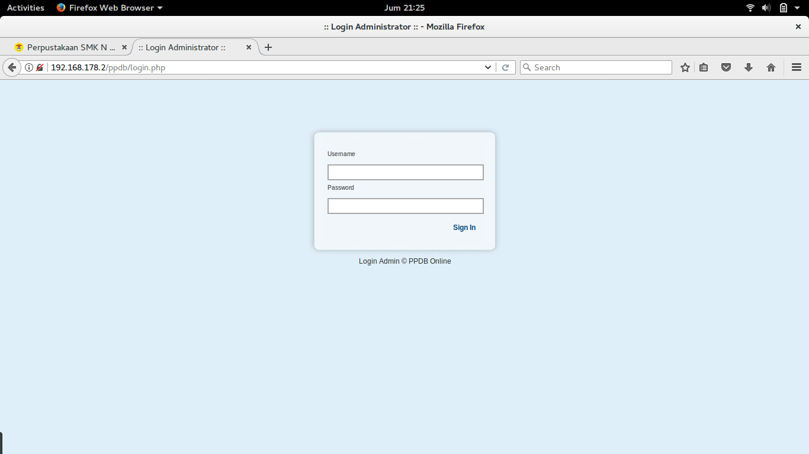The width and height of the screenshot is (809, 454).
Task: Open a new tab with the plus button
Action: [268, 47]
